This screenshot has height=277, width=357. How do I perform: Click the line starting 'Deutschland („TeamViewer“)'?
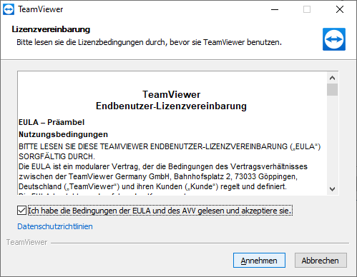152,186
